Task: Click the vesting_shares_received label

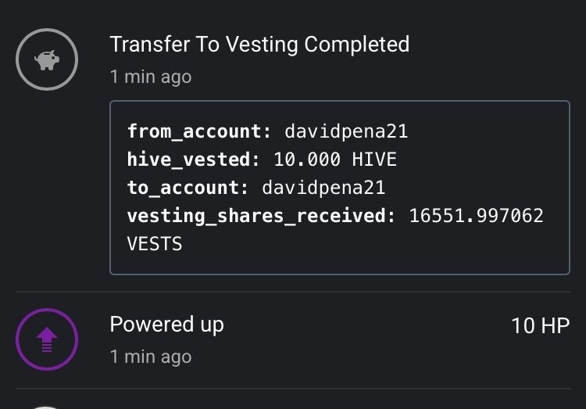Action: (262, 216)
